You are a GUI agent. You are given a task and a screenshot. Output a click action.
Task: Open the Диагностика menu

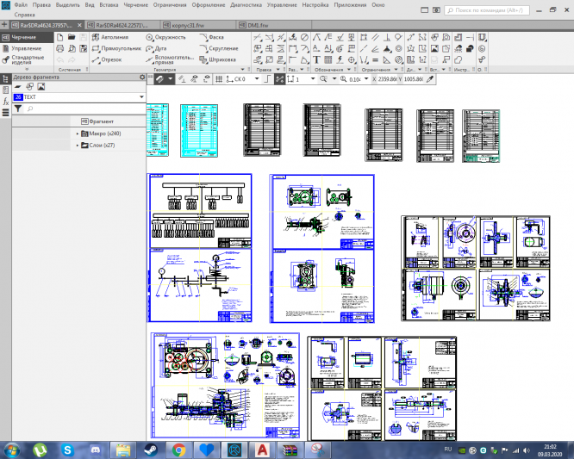click(246, 5)
